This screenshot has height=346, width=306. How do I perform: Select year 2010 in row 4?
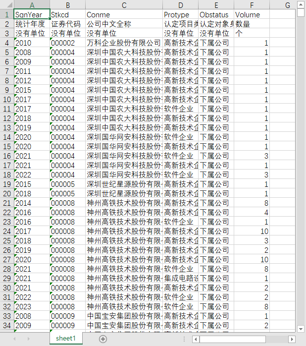[x=32, y=43]
